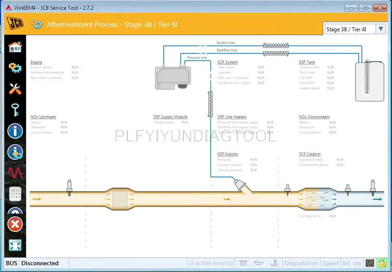Image resolution: width=392 pixels, height=272 pixels.
Task: Click the Speed indicator in the status bar
Action: point(330,263)
